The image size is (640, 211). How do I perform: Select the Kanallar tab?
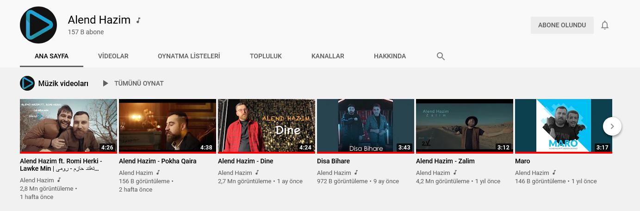[328, 56]
